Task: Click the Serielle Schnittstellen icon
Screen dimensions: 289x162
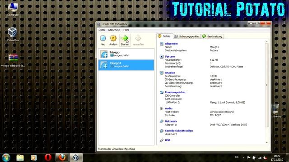Action: point(162,131)
